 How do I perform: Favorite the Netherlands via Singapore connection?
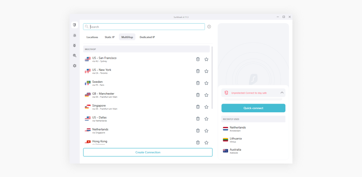coord(206,131)
